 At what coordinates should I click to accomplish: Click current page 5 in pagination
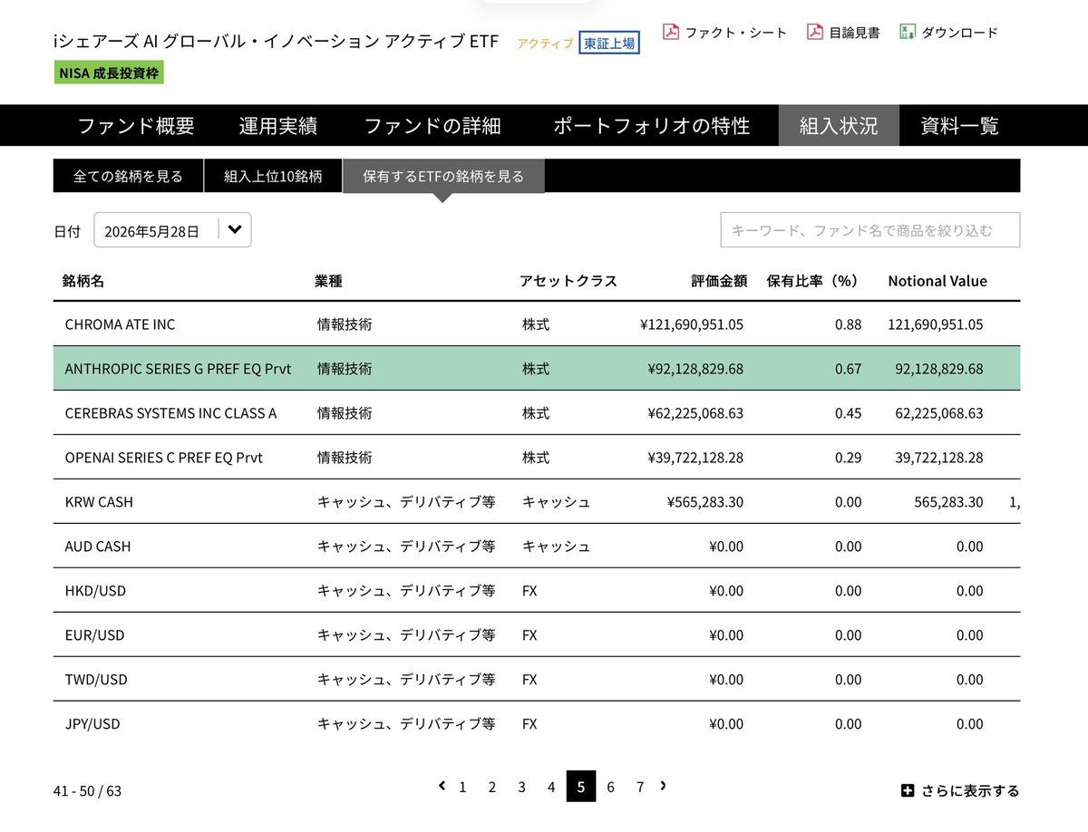tap(581, 787)
